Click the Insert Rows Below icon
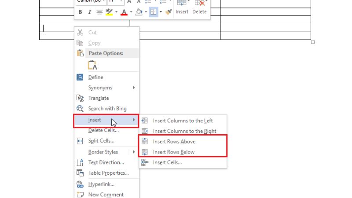352x198 pixels. [x=145, y=152]
